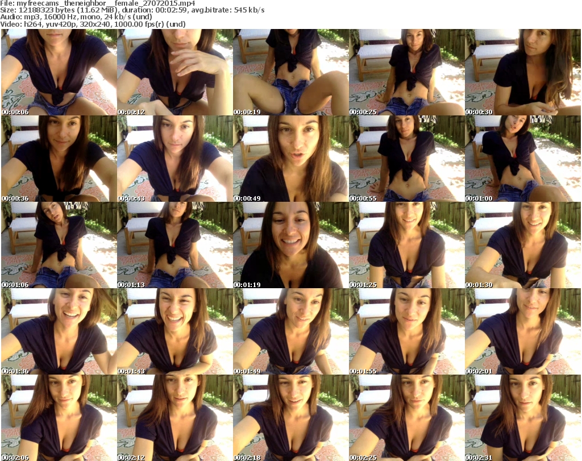Pick the thumbnail marked 00:01:36
This screenshot has height=461, width=582.
click(x=59, y=331)
